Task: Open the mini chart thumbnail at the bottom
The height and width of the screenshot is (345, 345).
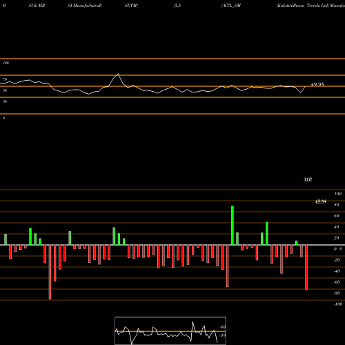Action: pos(170,331)
